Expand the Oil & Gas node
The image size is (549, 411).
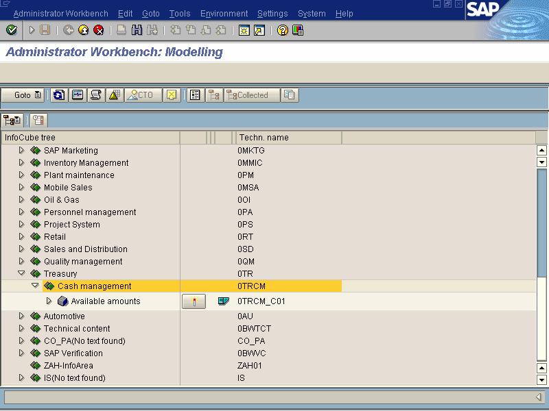(21, 199)
